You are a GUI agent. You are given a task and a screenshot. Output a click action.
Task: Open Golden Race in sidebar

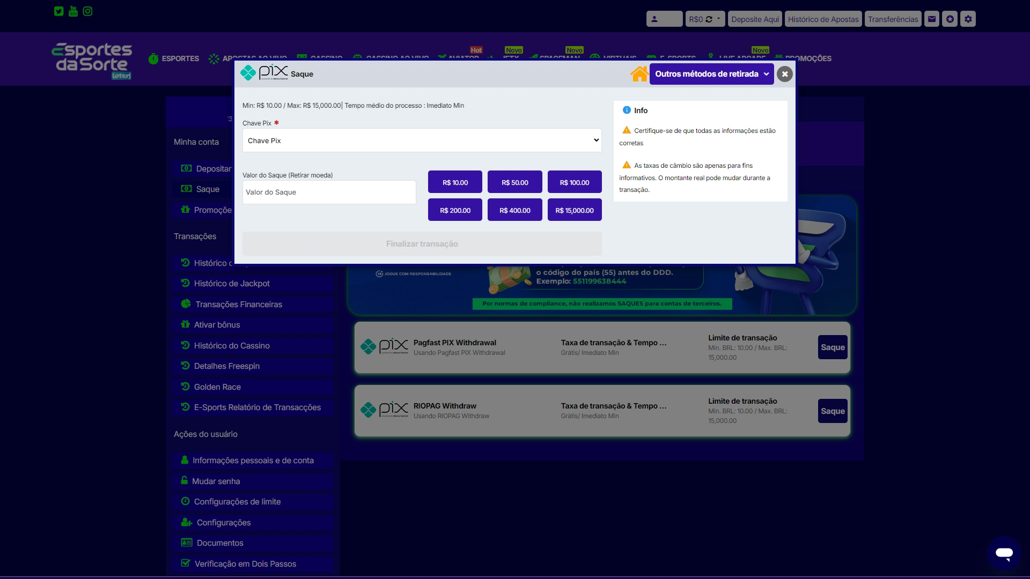253,387
